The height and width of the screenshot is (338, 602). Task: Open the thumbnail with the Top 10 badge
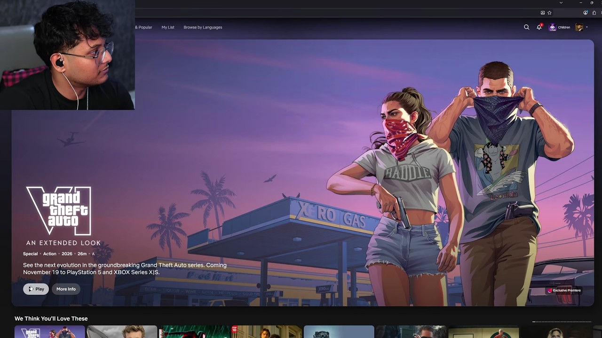point(267,332)
